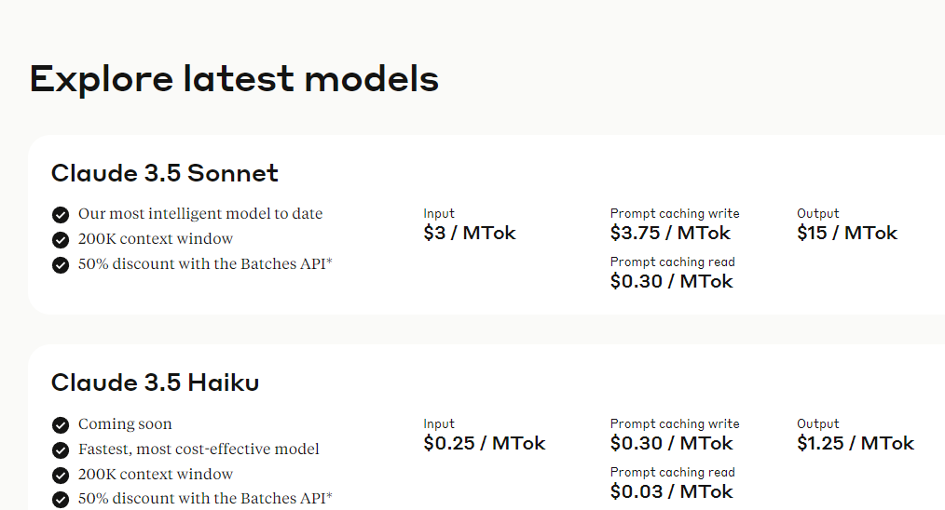Viewport: 945px width, 510px height.
Task: Click Sonnet prompt caching read $0.30 price
Action: (x=671, y=281)
